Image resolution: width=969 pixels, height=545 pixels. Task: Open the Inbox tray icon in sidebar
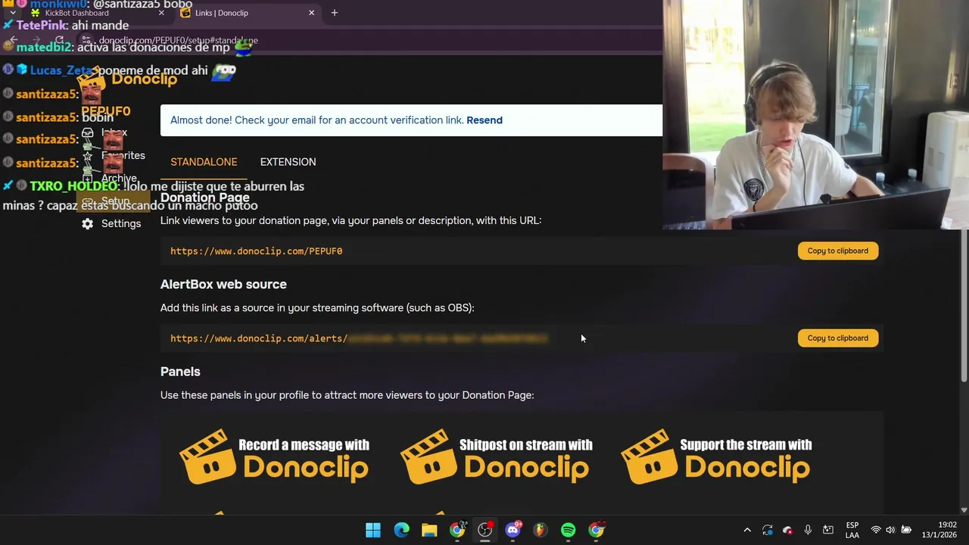coord(88,133)
